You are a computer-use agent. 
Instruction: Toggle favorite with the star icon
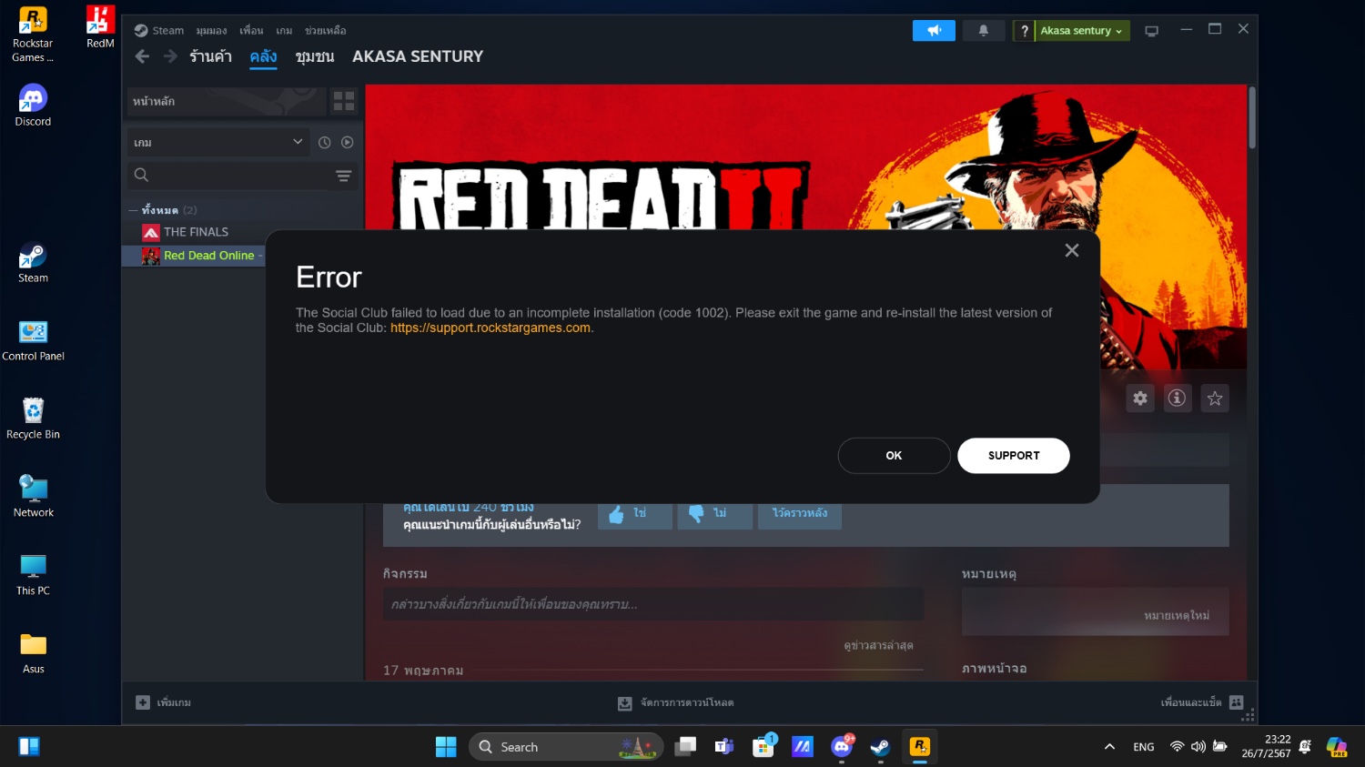[x=1215, y=398]
